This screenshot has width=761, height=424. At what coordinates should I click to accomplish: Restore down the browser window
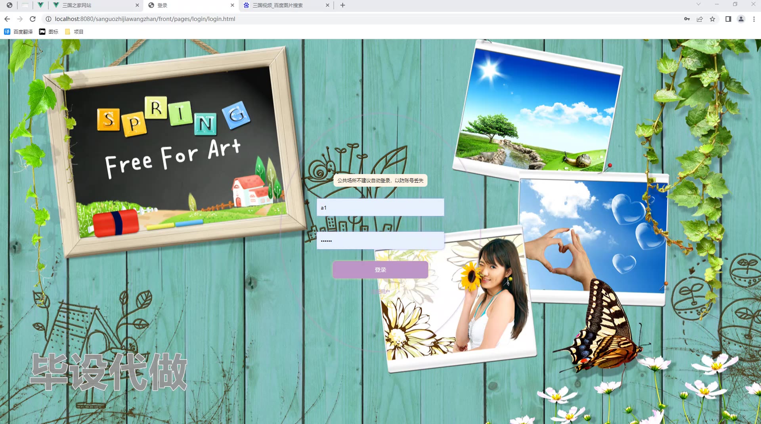tap(735, 4)
